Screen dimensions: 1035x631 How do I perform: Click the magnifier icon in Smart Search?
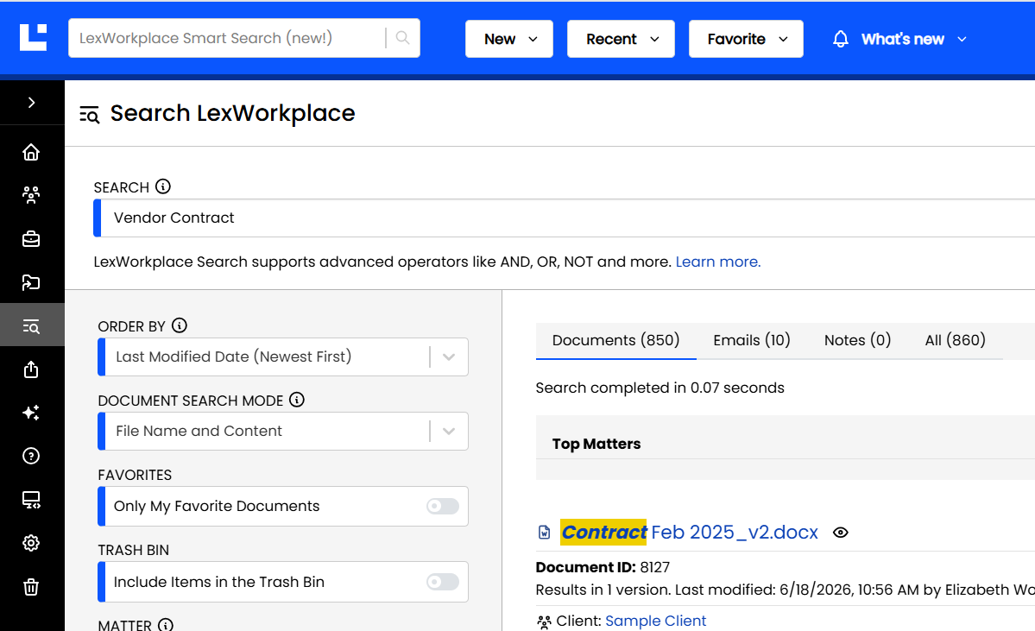coord(402,38)
